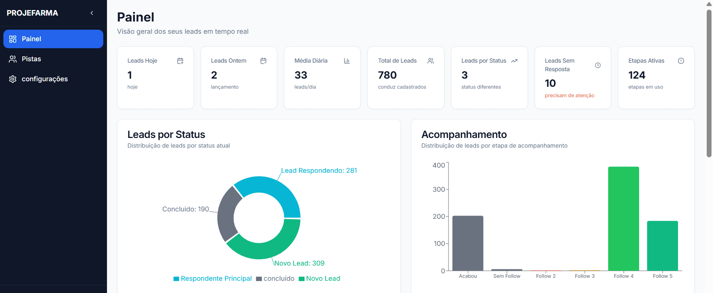
Task: Open the Painel menu item
Action: (x=53, y=39)
